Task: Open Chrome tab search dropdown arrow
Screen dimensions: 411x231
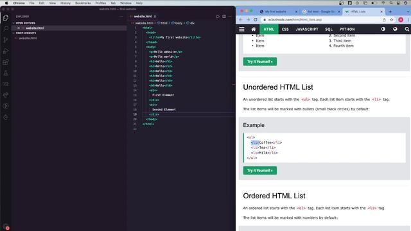Action: (408, 12)
